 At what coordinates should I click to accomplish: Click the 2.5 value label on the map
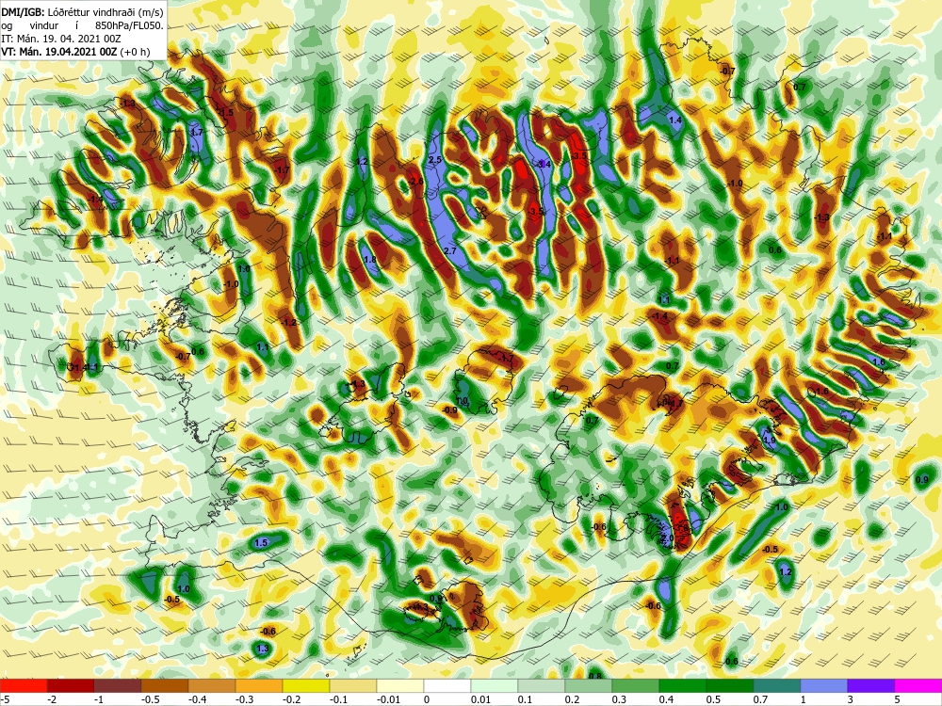click(435, 160)
